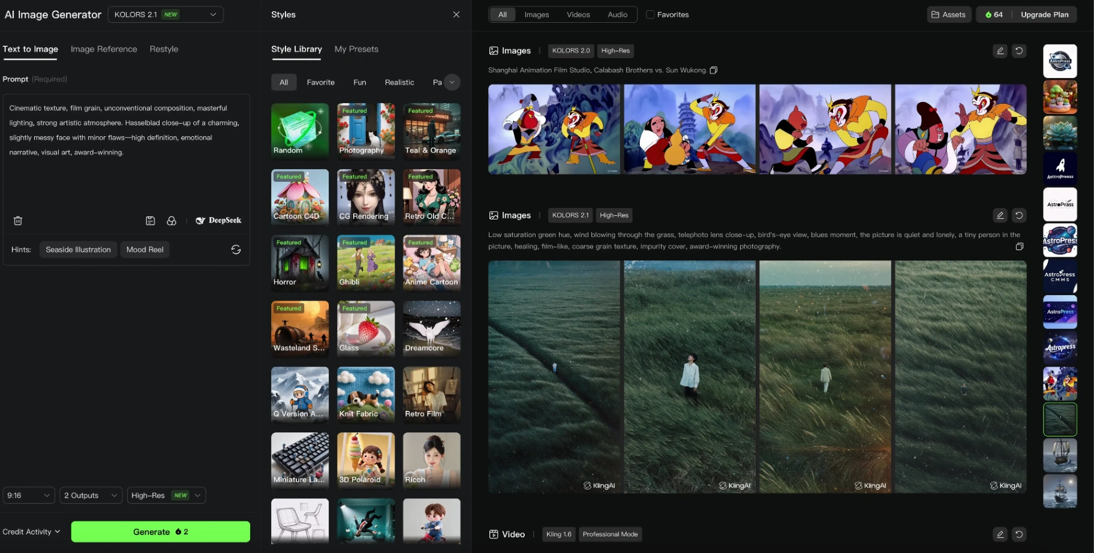Edit the Kling 1.6 Video generation
Image resolution: width=1094 pixels, height=553 pixels.
(1000, 534)
